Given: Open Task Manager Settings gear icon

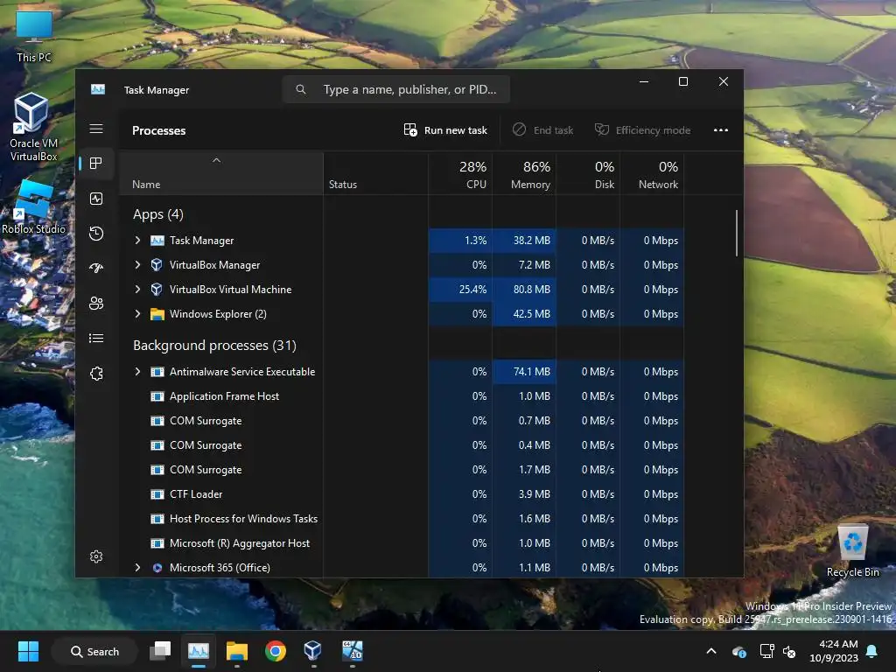Looking at the screenshot, I should point(96,556).
